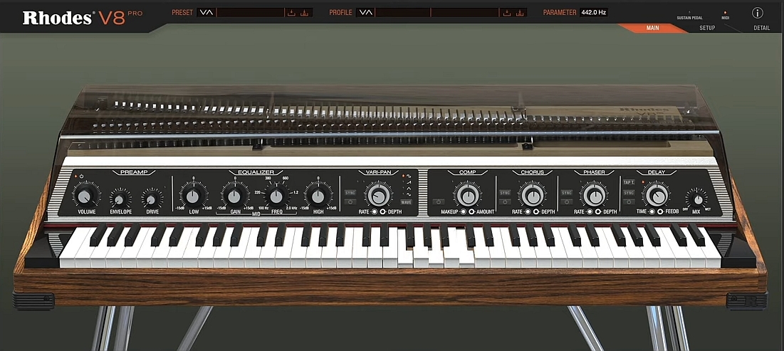Enable Delay SYNC
784x351 pixels.
click(x=629, y=192)
